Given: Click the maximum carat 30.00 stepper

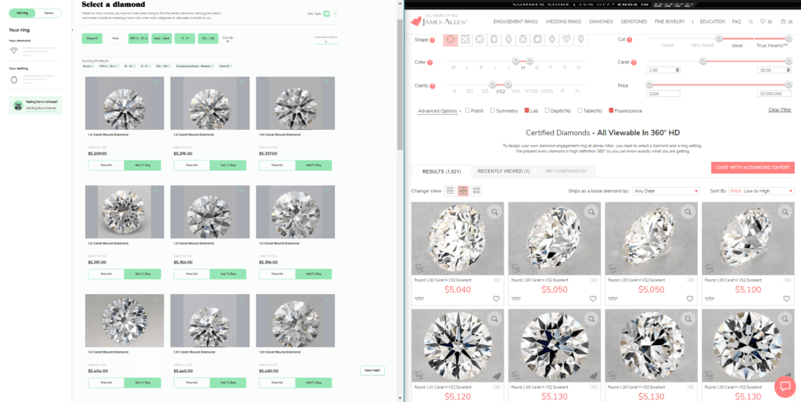Looking at the screenshot, I should (x=788, y=70).
